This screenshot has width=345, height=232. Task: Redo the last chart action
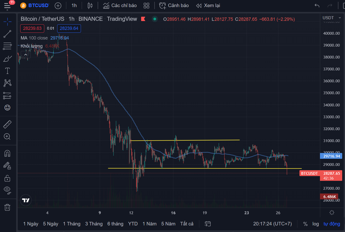point(330,6)
